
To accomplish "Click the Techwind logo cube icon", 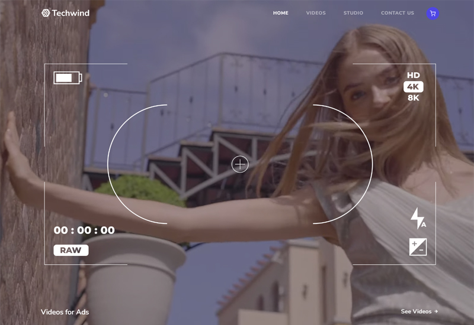I will tap(46, 13).
